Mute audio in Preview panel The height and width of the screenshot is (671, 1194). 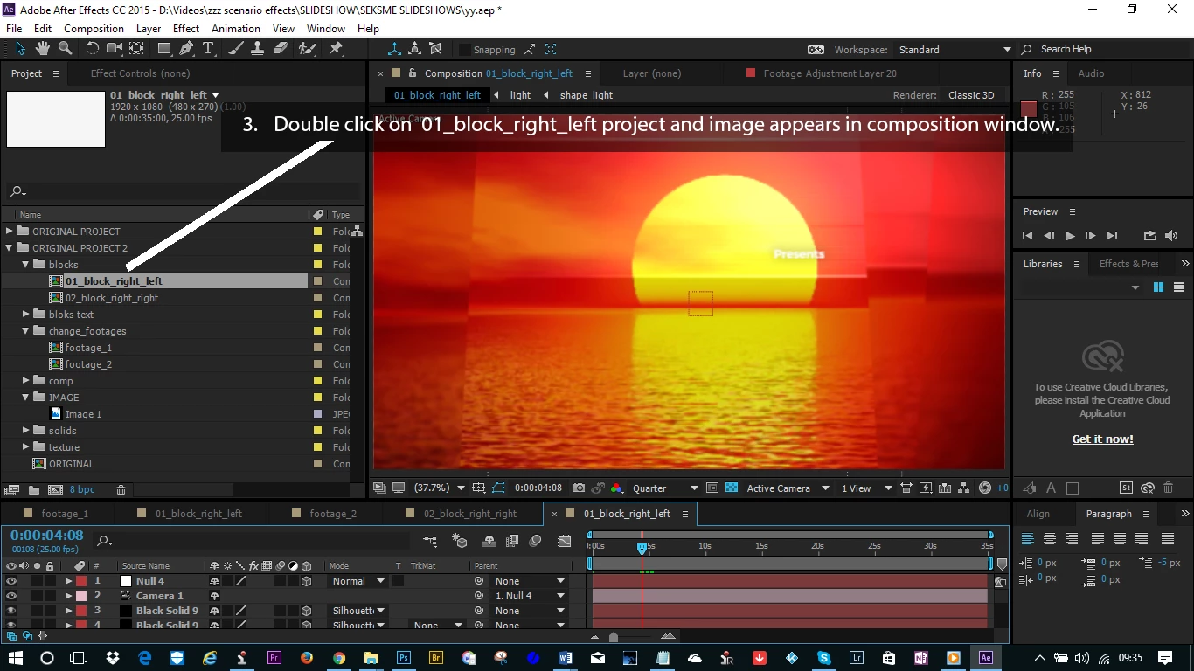[1171, 236]
